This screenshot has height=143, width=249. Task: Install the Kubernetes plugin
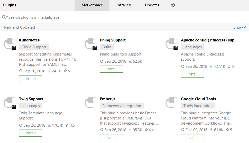point(31,79)
